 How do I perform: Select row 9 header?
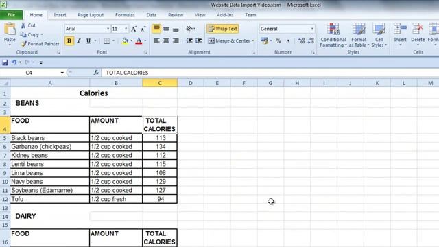click(5, 173)
